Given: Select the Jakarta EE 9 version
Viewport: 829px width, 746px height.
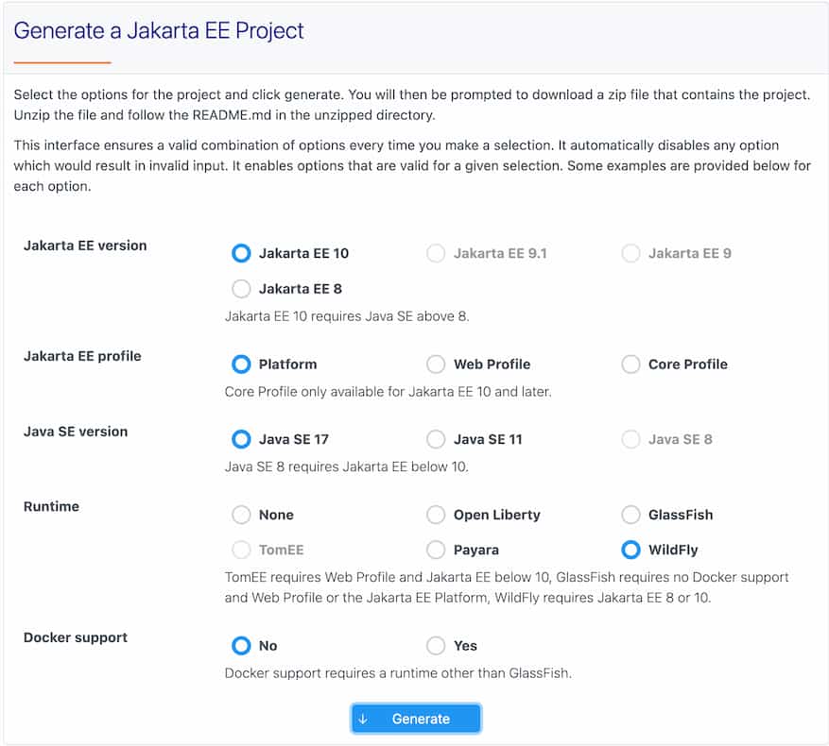Looking at the screenshot, I should [x=630, y=253].
